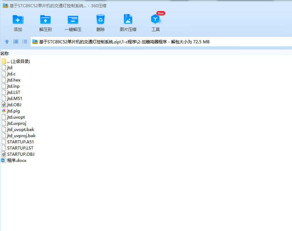This screenshot has height=231, width=292.
Task: Click the 解压到 (Extract to) toolbar icon
Action: (45, 20)
